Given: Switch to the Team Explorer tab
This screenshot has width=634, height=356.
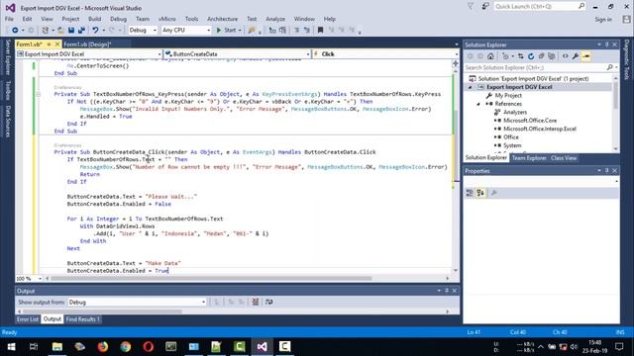Looking at the screenshot, I should pos(529,158).
